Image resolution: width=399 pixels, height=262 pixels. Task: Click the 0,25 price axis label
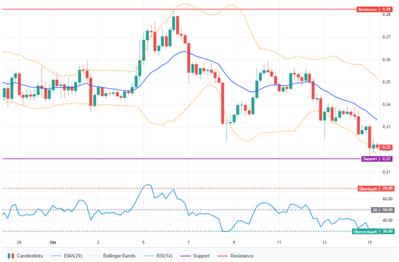[386, 82]
